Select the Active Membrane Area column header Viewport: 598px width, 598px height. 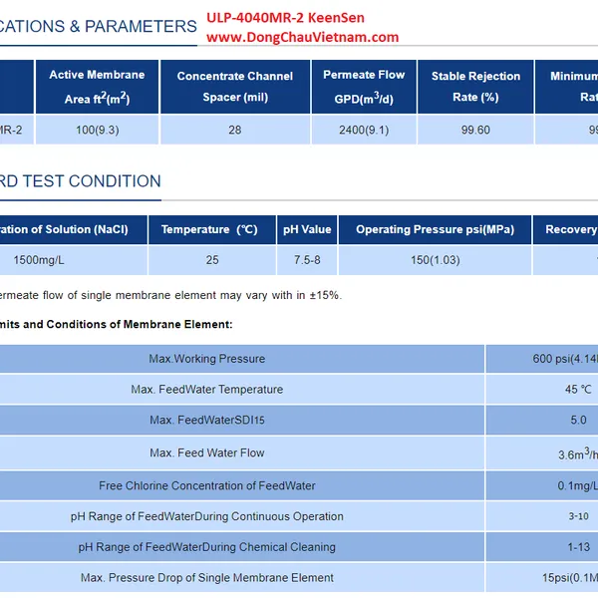[97, 87]
